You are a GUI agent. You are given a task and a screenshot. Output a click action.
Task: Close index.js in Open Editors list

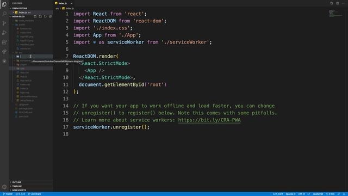pyautogui.click(x=13, y=13)
